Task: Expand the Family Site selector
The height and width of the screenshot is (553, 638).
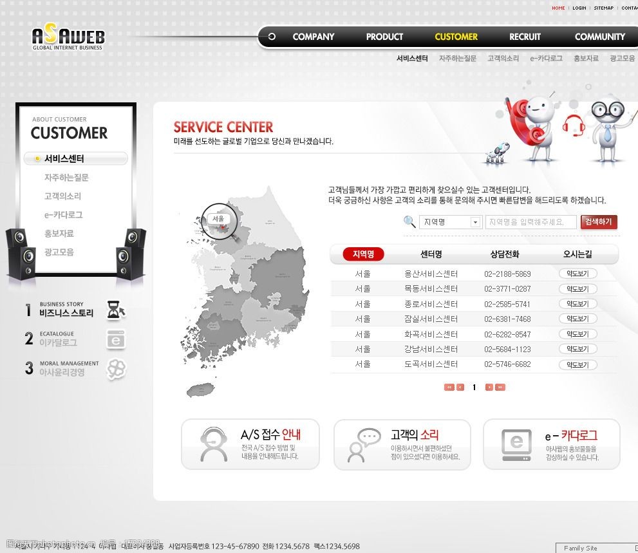Action: [596, 548]
